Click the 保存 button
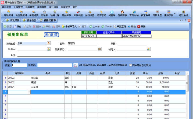Screen dimensions: 193x119 point(17,27)
